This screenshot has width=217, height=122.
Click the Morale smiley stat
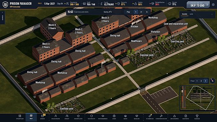(172, 4)
